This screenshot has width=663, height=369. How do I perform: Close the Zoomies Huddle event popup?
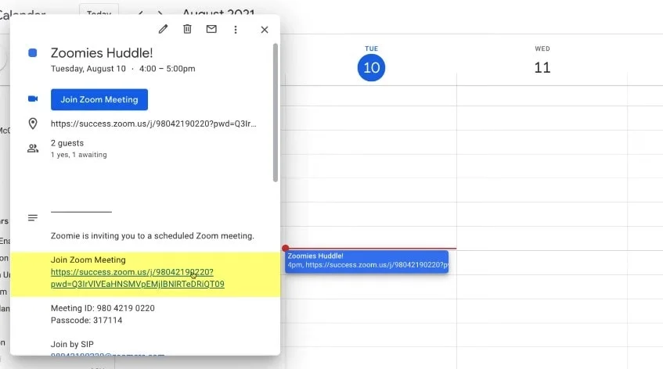[x=265, y=30]
